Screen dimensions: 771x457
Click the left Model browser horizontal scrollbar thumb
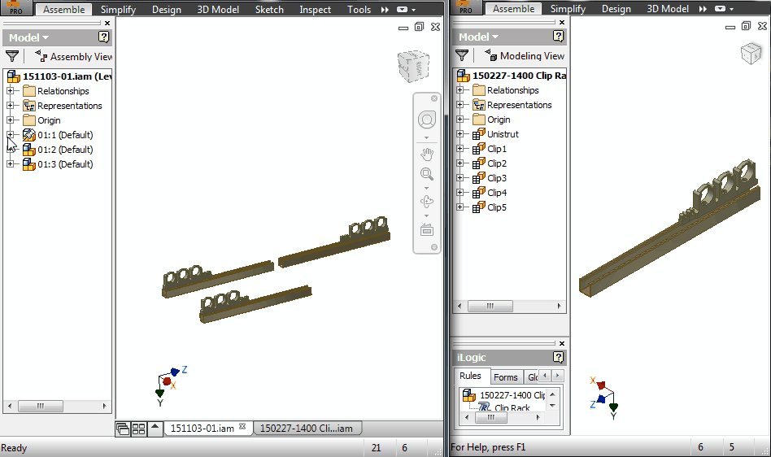41,406
